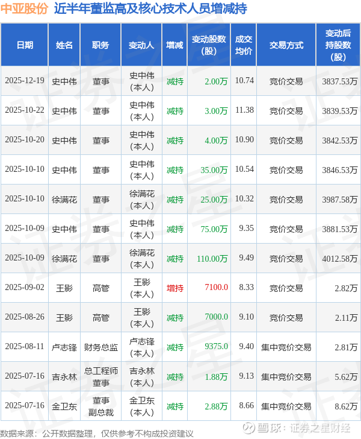
Task: Select date cell 2025-09-02
Action: point(25,288)
